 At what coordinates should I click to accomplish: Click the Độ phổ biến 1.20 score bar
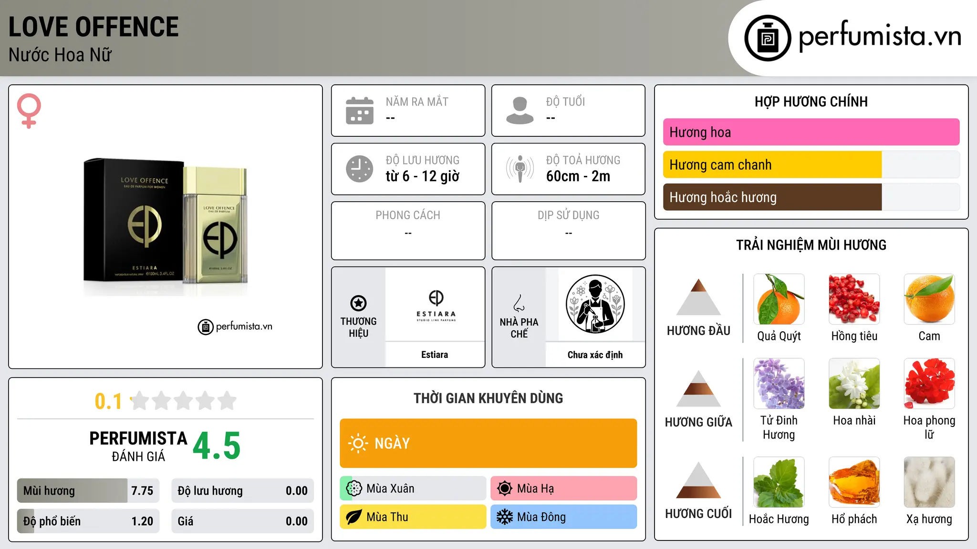(x=88, y=521)
